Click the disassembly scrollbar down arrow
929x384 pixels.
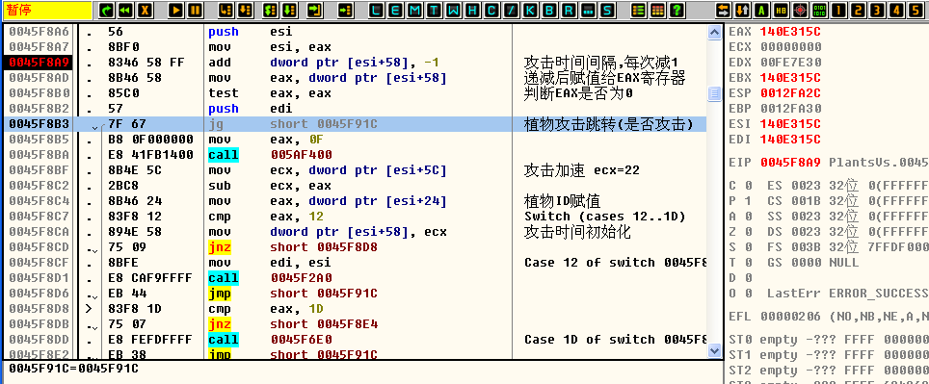(714, 350)
